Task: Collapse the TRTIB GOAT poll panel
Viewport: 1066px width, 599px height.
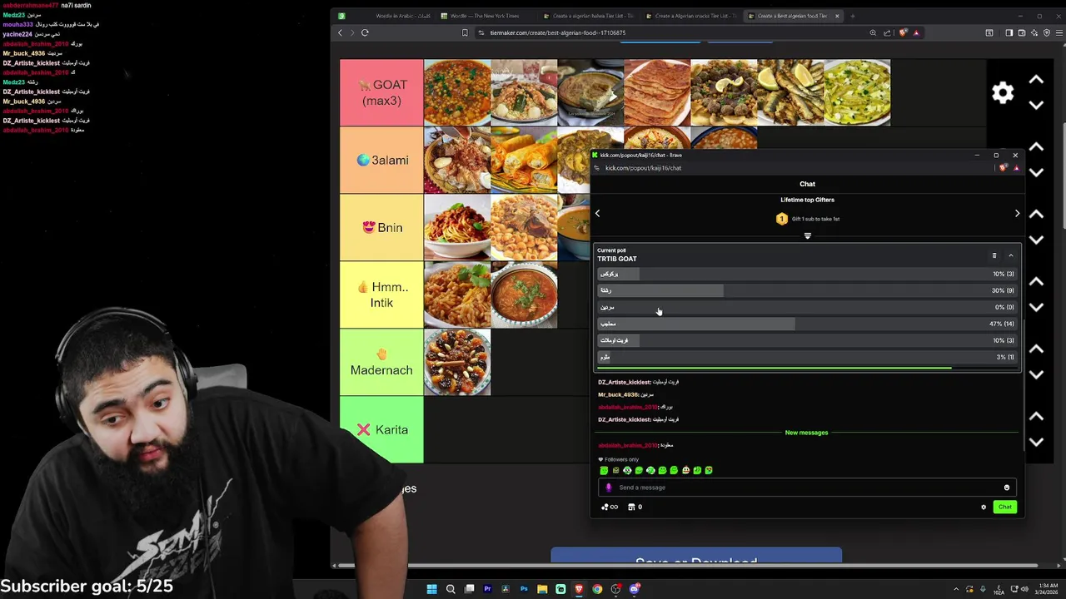Action: [1011, 255]
